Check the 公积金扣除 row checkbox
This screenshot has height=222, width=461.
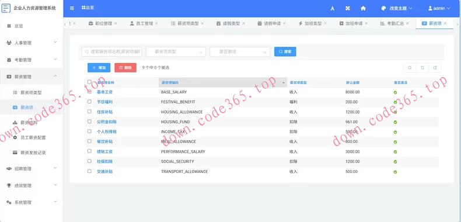click(89, 122)
